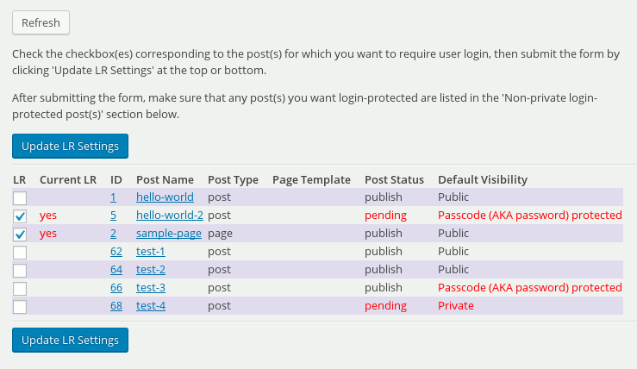637x369 pixels.
Task: Check the LR box for test-3
Action: [x=21, y=288]
